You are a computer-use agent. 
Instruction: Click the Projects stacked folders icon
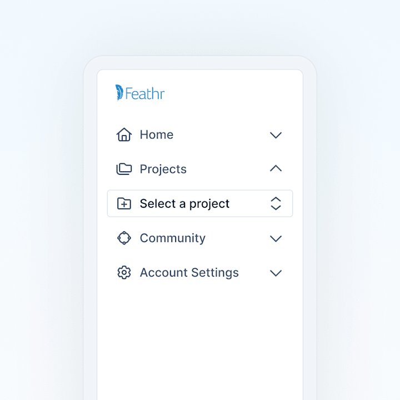click(124, 169)
